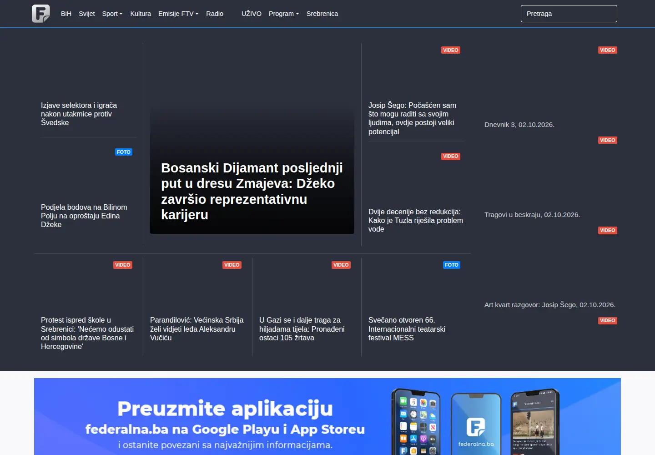Open the Parandilović Većinska Srbija article
The width and height of the screenshot is (655, 455).
(196, 329)
